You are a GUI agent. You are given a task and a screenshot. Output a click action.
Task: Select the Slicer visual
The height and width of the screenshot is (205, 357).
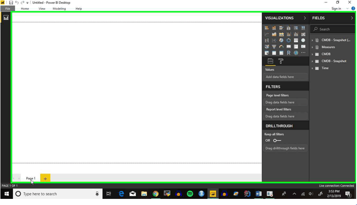click(266, 53)
